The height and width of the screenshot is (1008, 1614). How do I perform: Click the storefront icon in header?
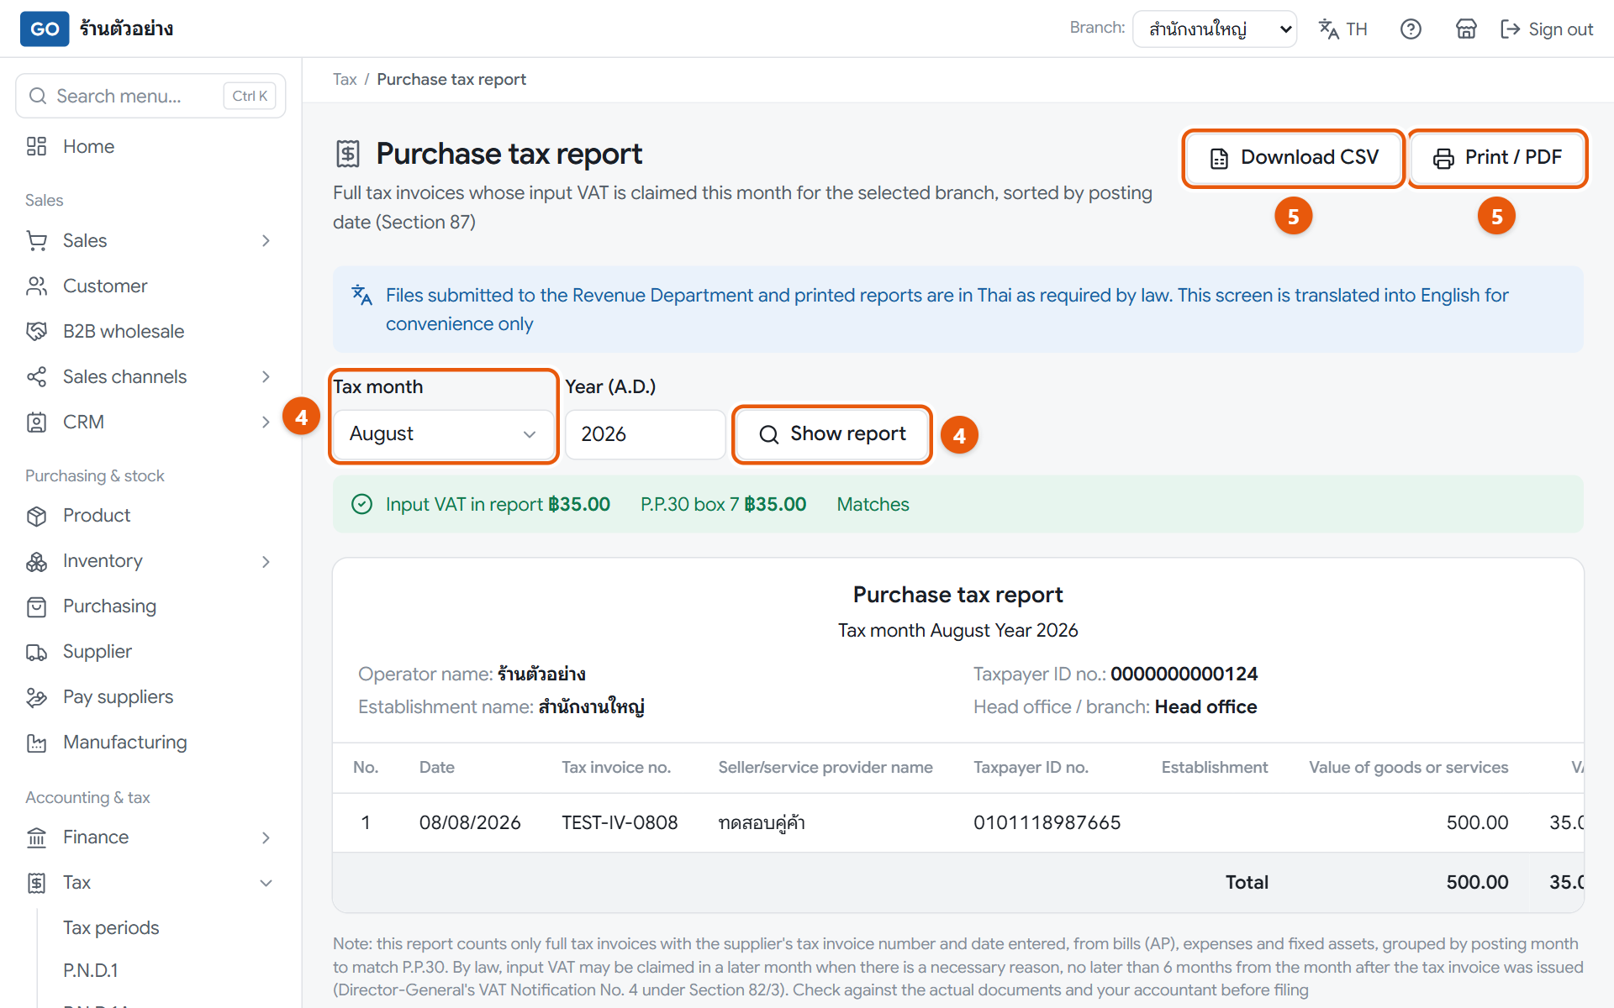[1466, 29]
